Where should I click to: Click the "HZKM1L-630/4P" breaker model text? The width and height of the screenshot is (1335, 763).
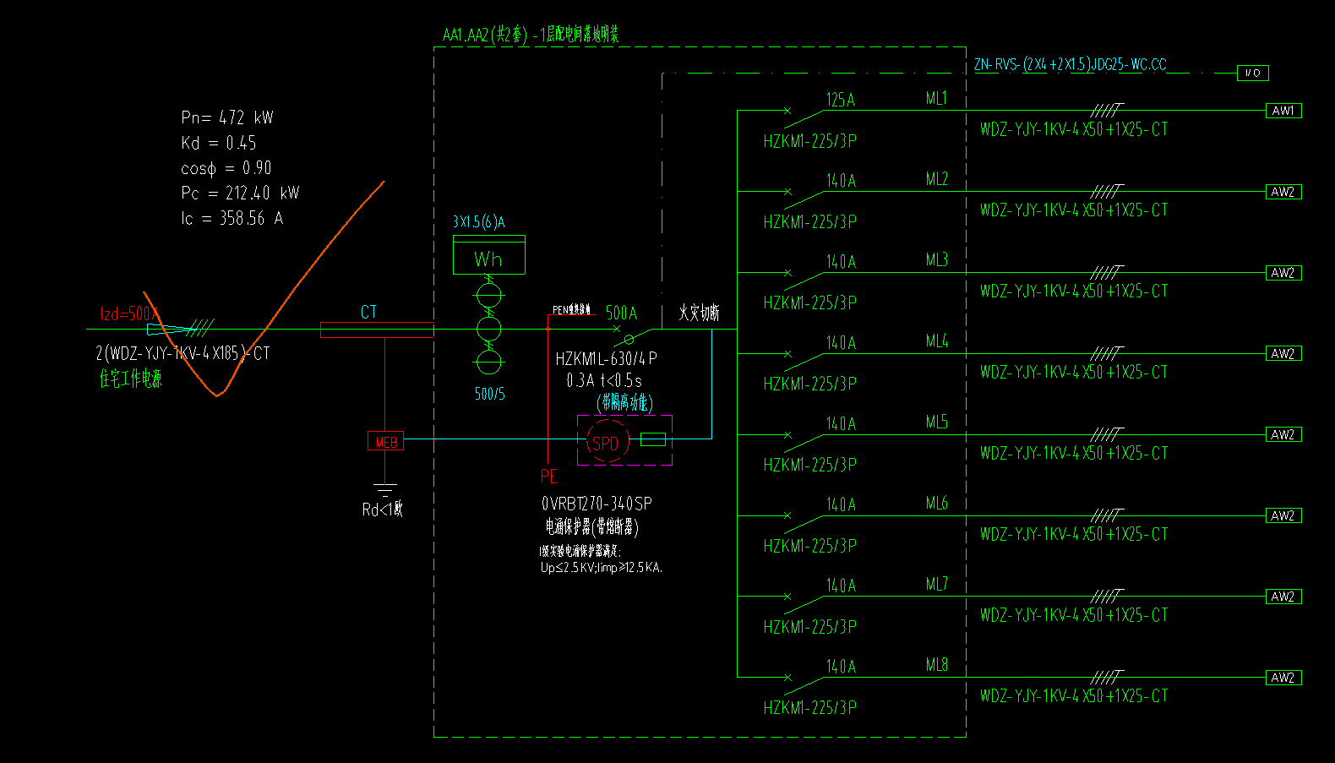[606, 358]
